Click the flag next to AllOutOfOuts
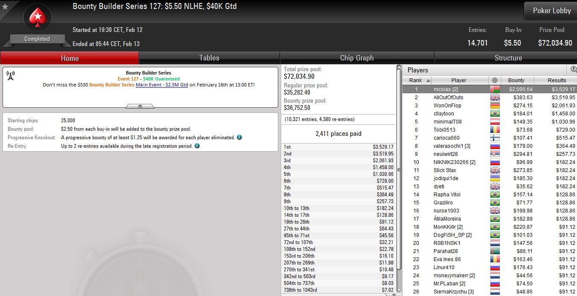577x296 pixels. click(x=495, y=98)
